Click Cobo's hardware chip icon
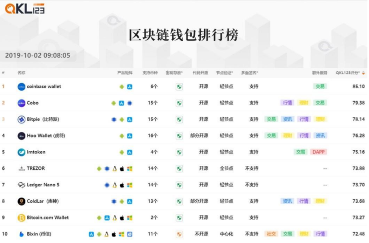The height and width of the screenshot is (243, 369). point(129,103)
